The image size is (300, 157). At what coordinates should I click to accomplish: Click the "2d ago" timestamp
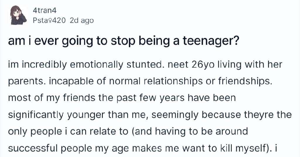pos(82,20)
